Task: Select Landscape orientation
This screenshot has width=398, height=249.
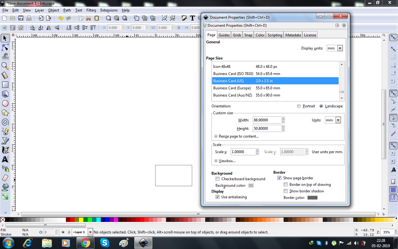Action: pyautogui.click(x=321, y=106)
